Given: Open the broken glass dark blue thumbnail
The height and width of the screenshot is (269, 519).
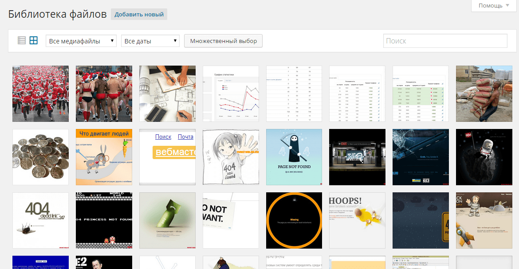Looking at the screenshot, I should click(421, 157).
